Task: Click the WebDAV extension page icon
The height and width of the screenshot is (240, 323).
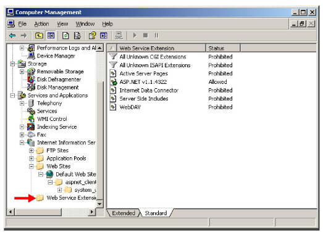Action: click(x=113, y=107)
